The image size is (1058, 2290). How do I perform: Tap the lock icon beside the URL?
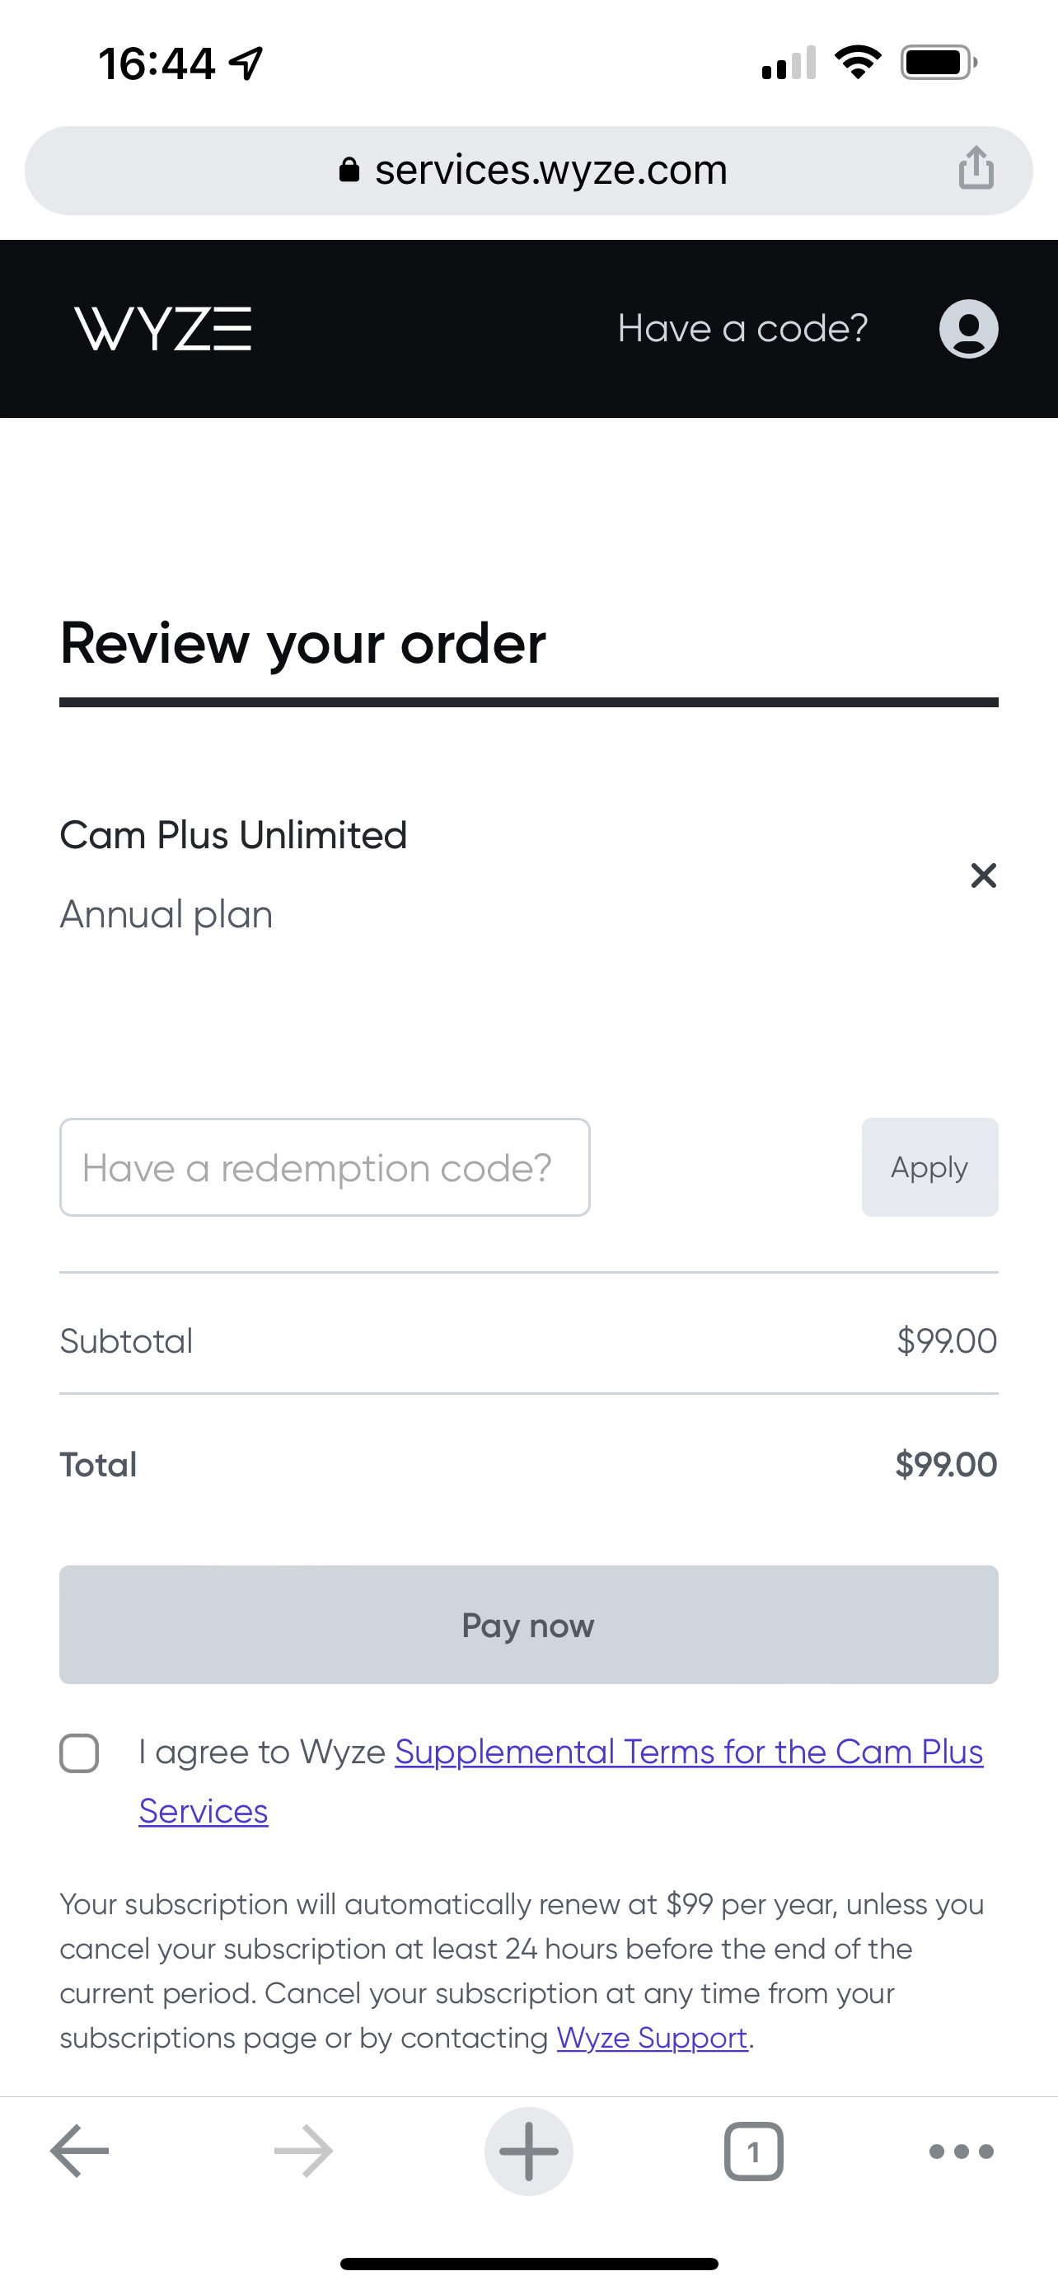[x=349, y=170]
